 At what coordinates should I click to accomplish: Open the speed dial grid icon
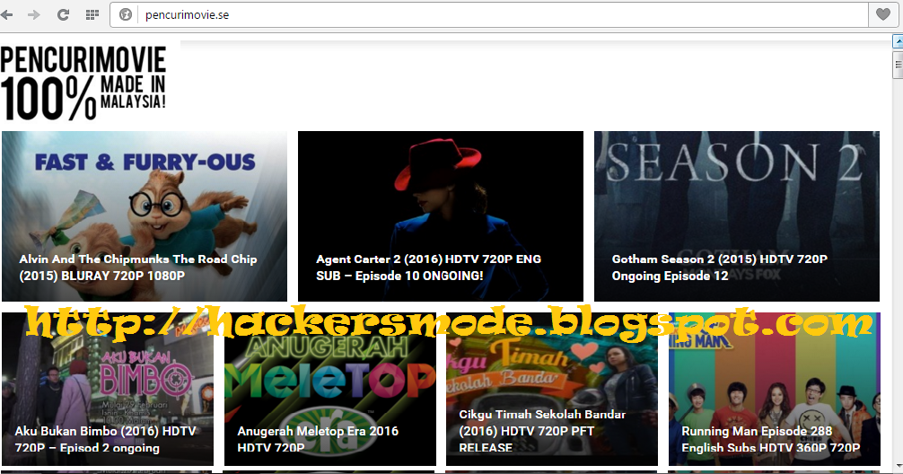click(92, 15)
